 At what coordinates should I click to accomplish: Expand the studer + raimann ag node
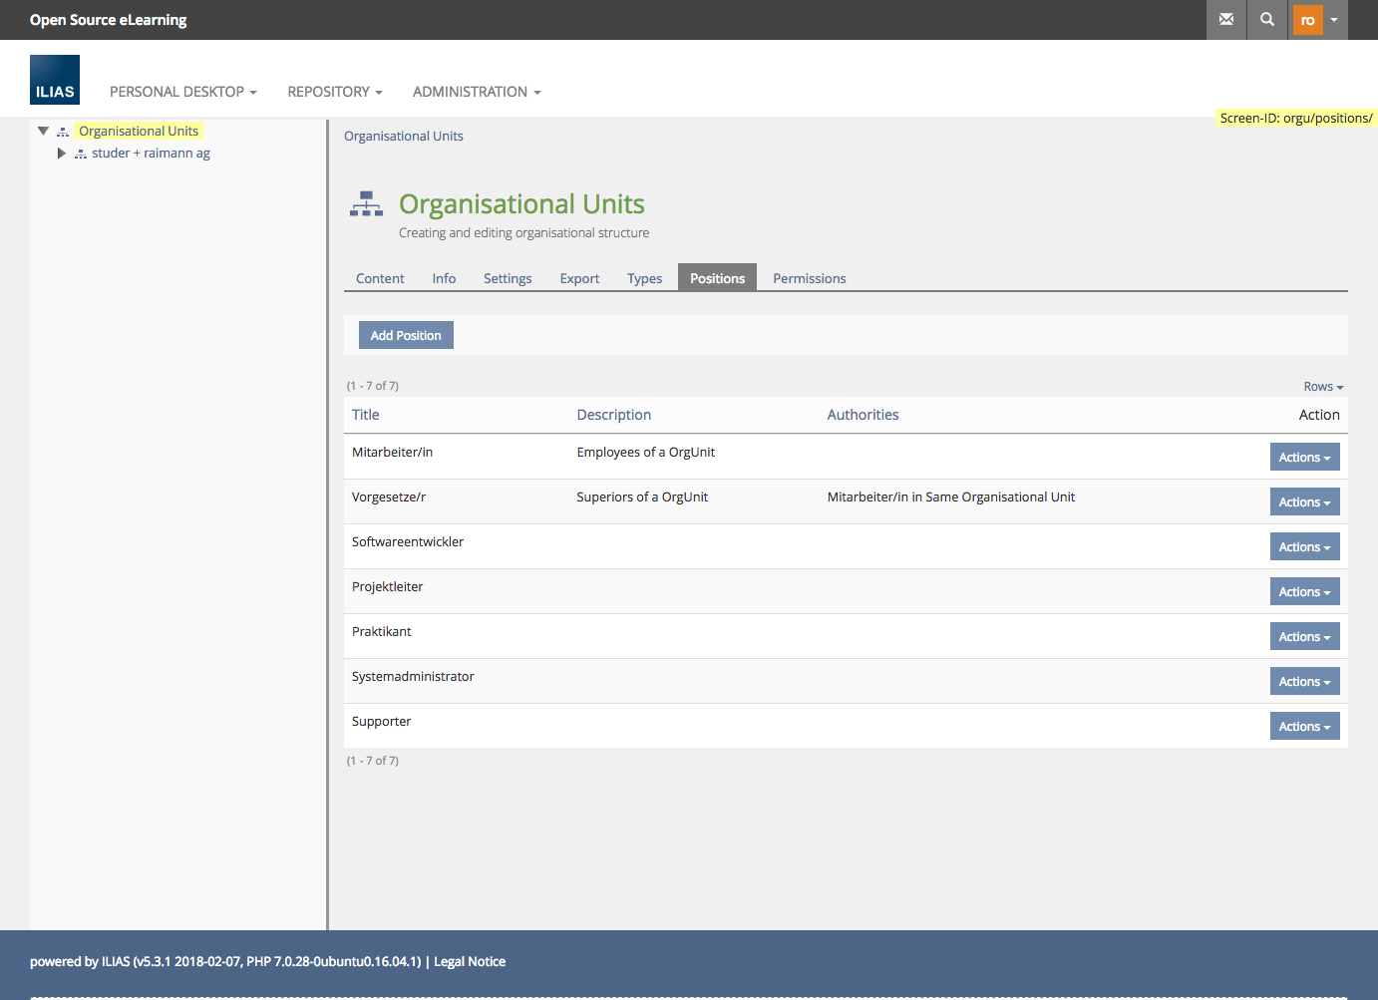61,154
